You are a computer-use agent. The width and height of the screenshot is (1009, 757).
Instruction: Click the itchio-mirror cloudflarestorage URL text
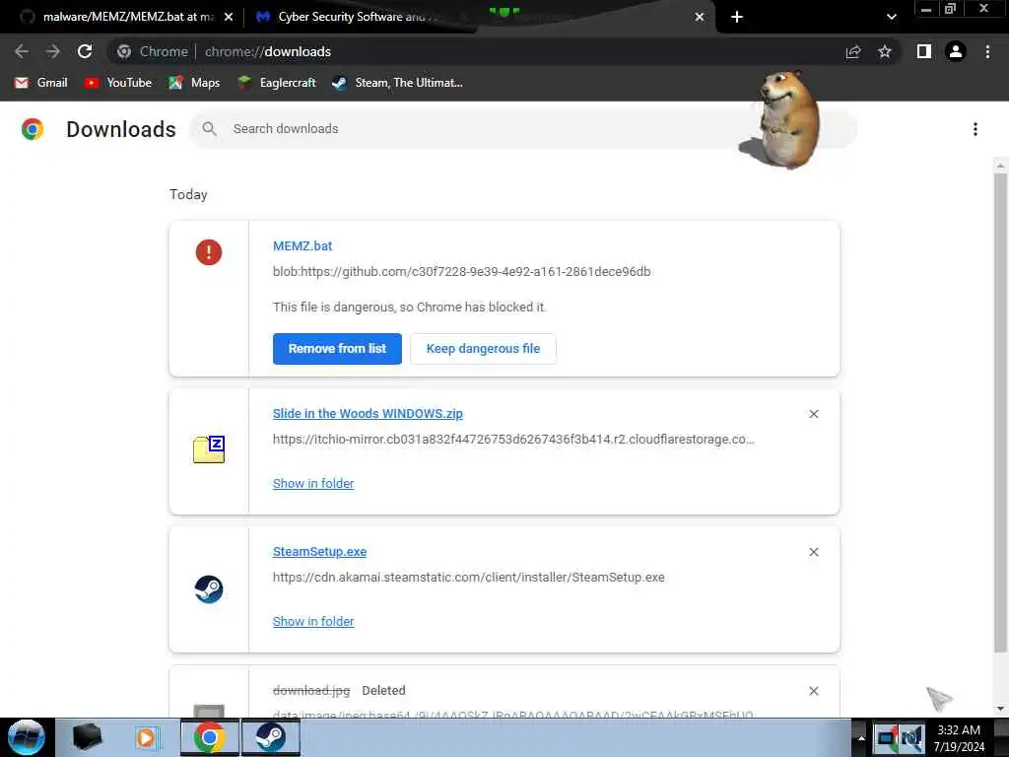513,439
